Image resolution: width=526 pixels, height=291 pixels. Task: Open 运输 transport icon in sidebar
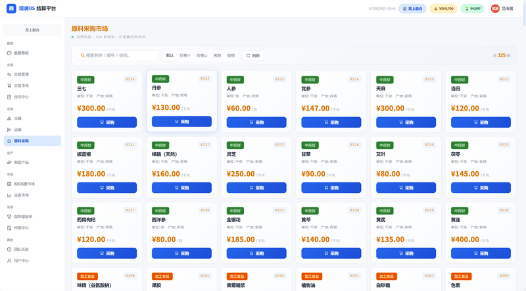tap(9, 130)
